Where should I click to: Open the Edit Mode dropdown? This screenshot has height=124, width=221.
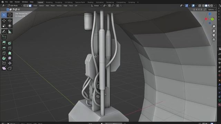point(15,6)
